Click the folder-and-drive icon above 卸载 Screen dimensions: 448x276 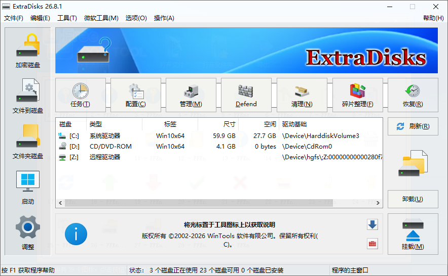413,163
